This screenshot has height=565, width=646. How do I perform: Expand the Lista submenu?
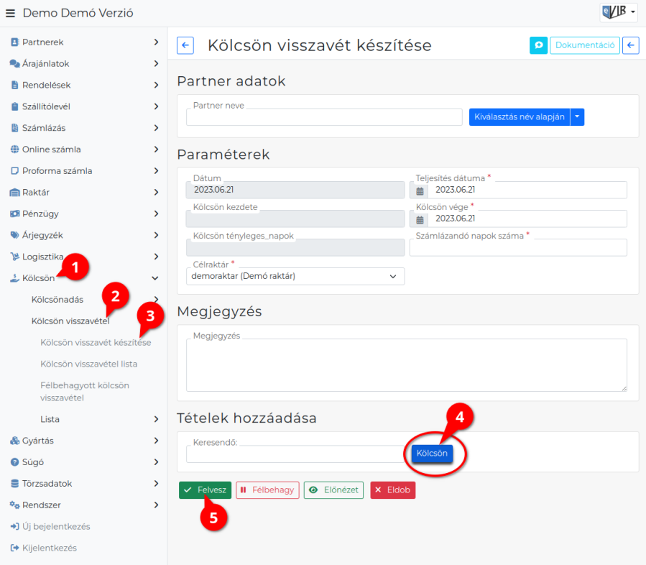[x=98, y=419]
